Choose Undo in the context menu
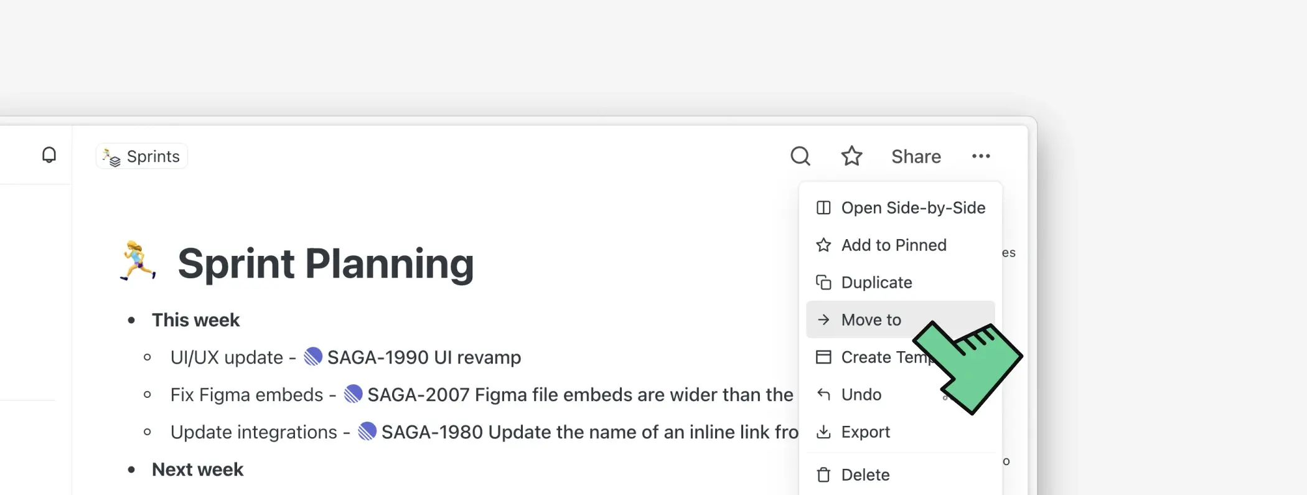The image size is (1307, 495). (861, 394)
